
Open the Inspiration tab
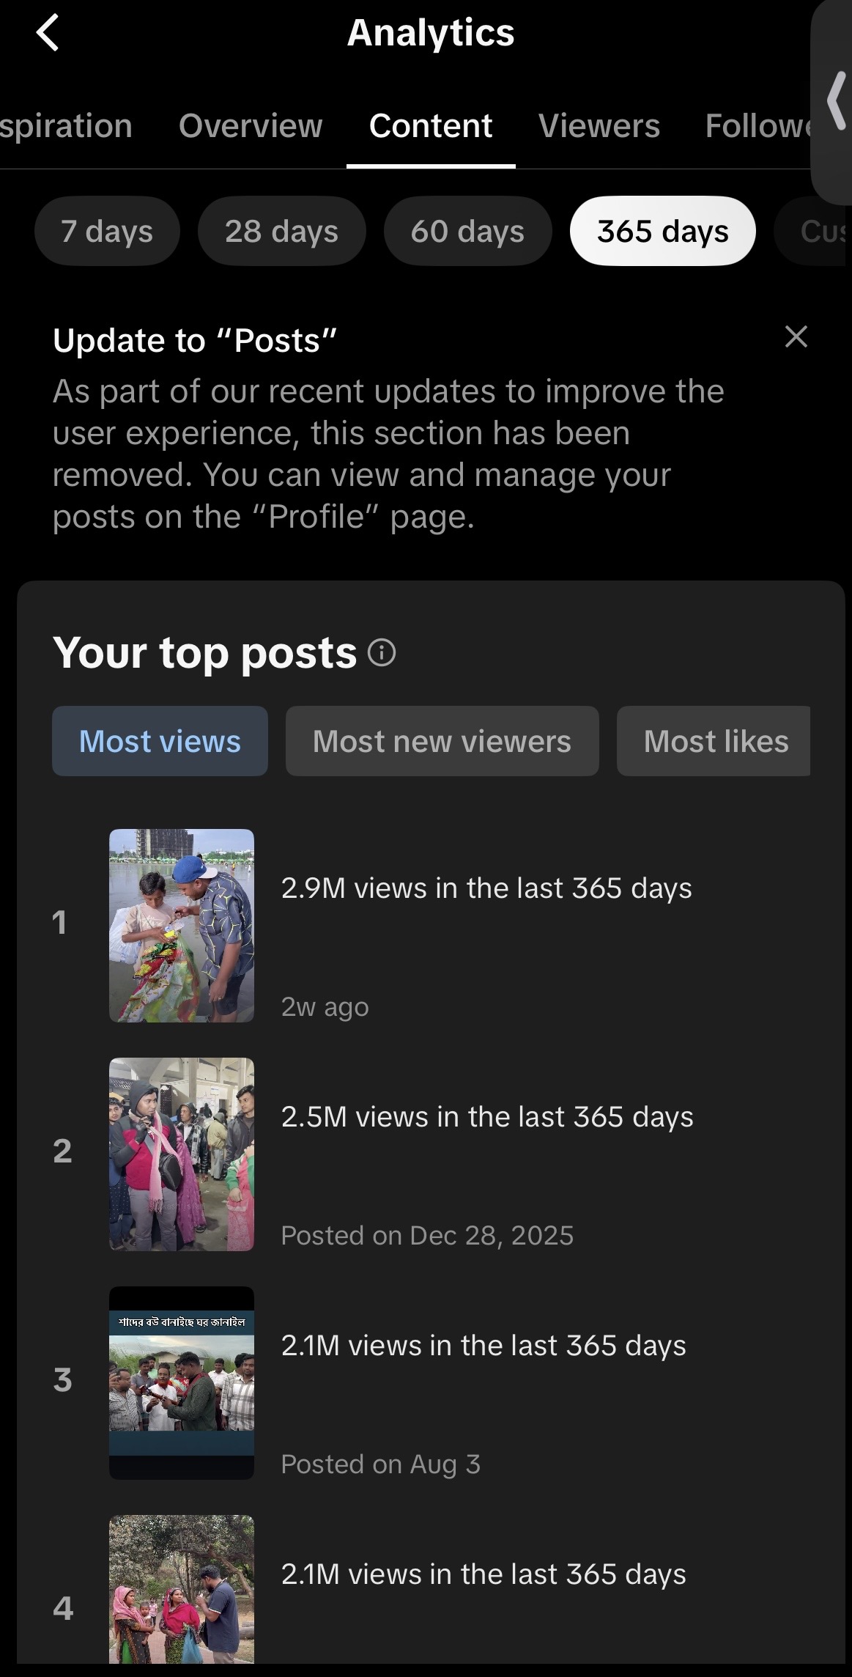66,125
